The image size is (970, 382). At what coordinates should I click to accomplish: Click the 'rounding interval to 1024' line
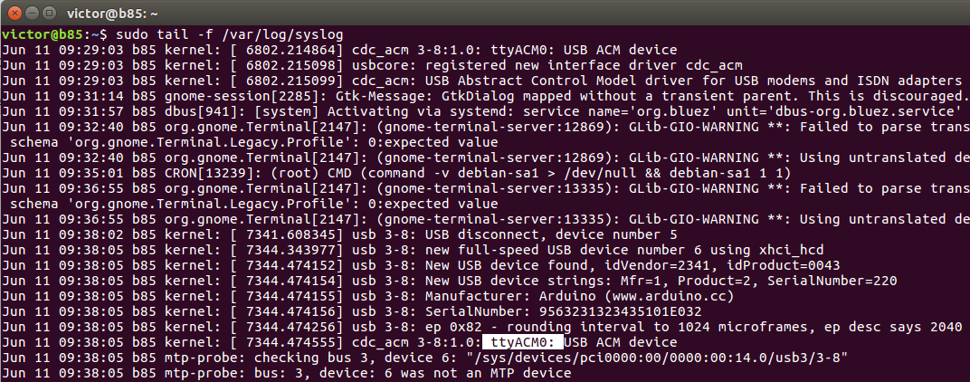485,327
